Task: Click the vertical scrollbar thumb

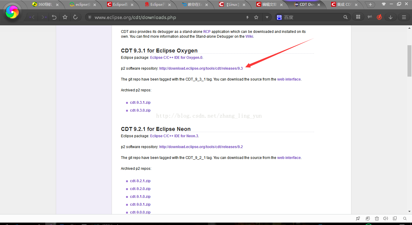Action: [x=409, y=61]
